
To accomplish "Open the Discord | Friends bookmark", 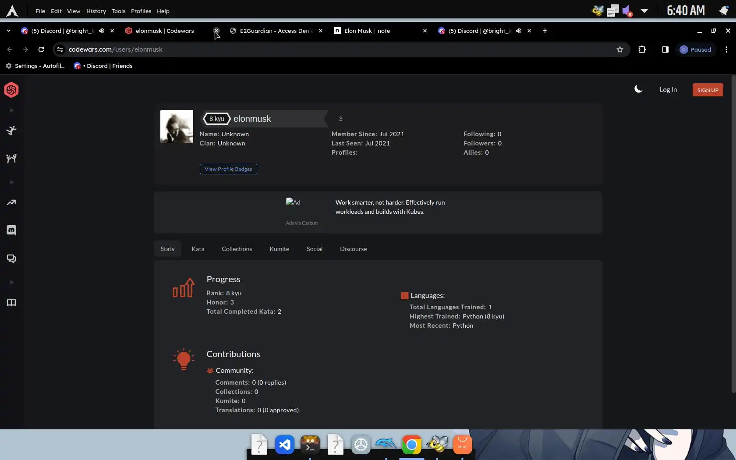I will click(103, 66).
